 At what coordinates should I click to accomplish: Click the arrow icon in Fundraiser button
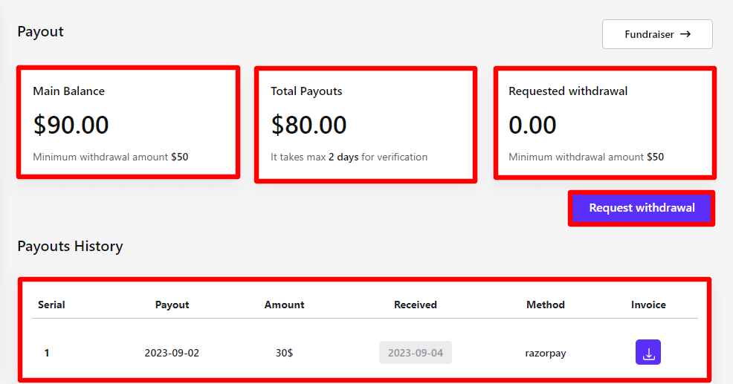click(685, 34)
